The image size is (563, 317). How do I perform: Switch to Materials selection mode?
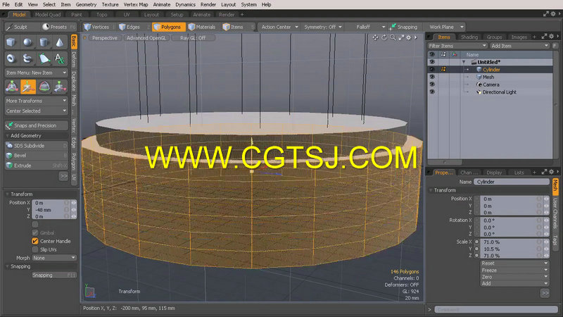202,27
